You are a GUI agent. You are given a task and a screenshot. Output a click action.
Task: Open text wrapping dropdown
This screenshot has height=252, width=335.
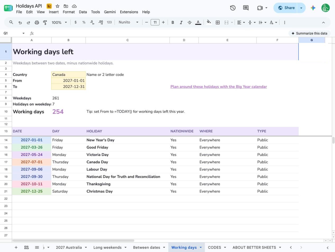(262, 22)
